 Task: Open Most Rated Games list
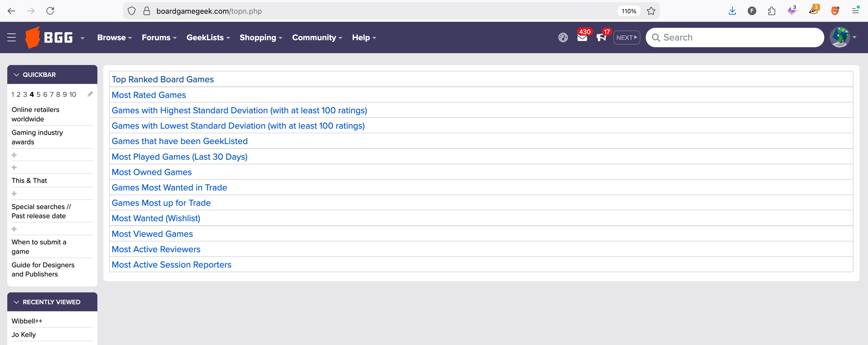[x=149, y=95]
